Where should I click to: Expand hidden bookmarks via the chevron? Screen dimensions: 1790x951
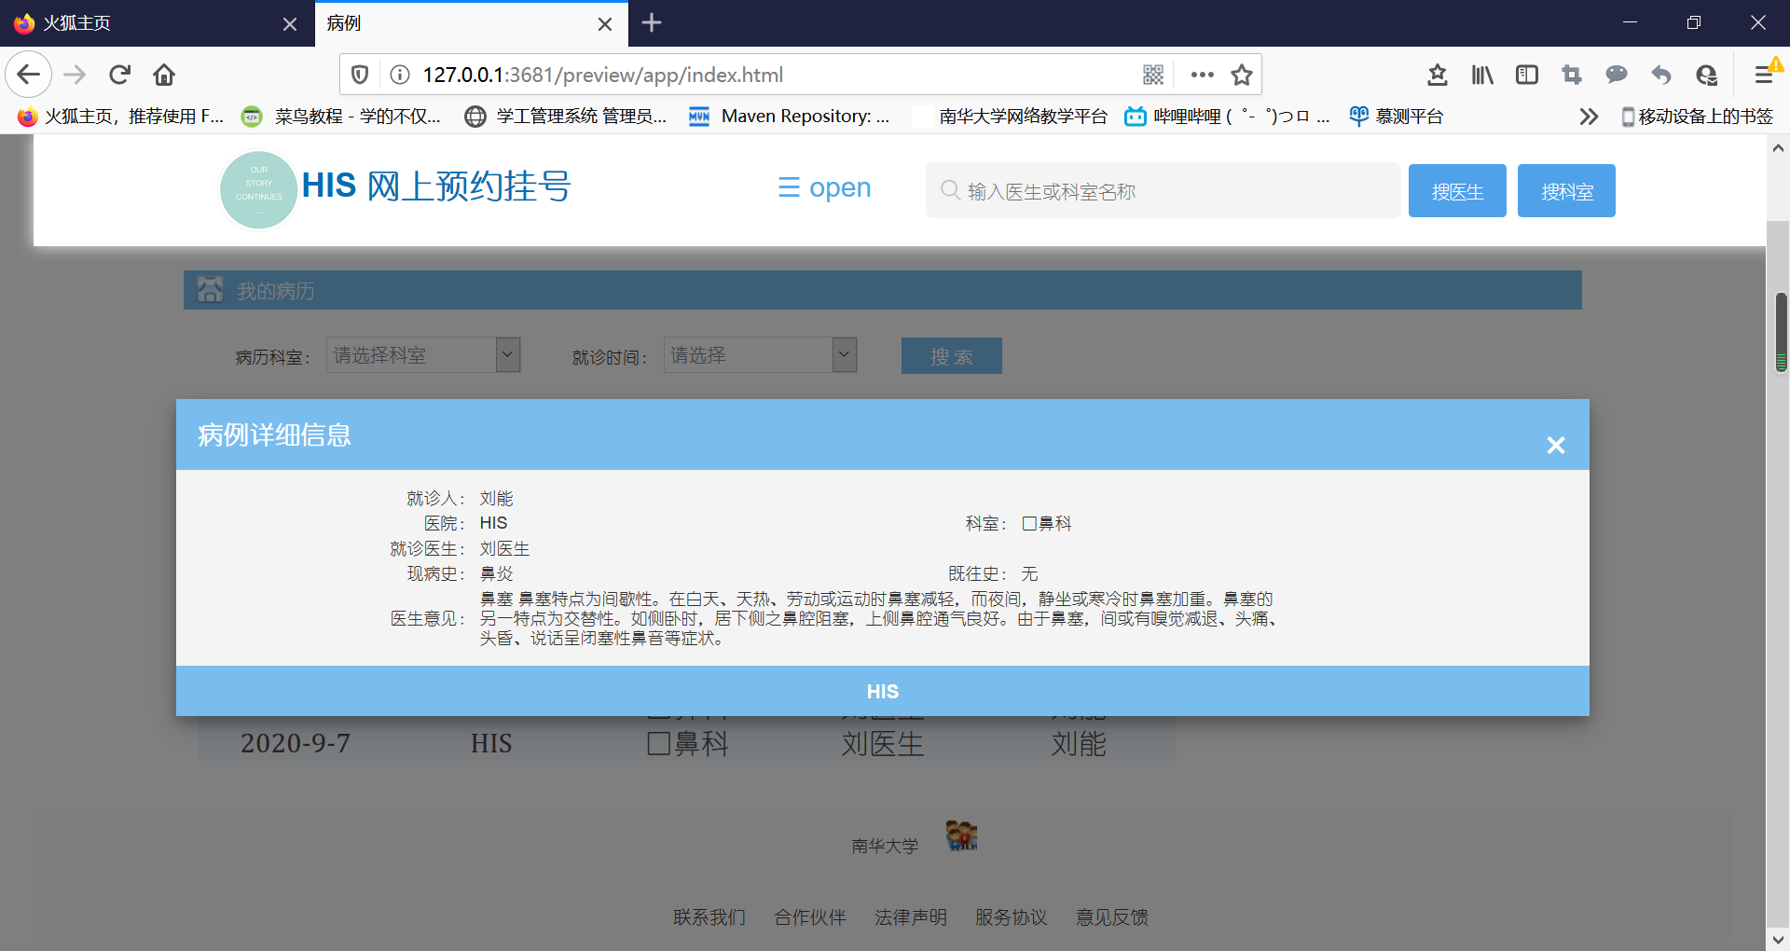(1588, 116)
